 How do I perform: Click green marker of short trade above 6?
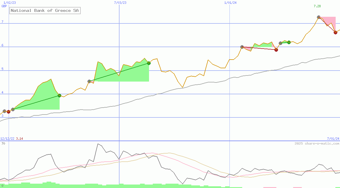[289, 42]
